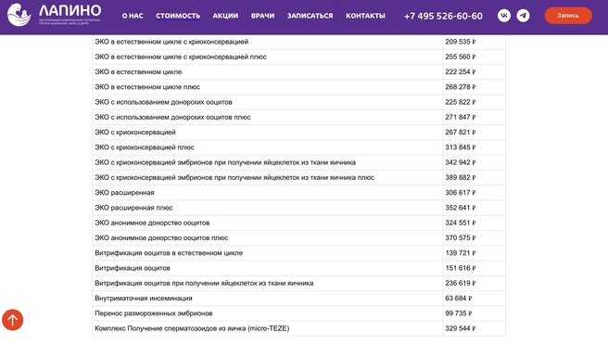Select row ЭКО с использованием донорских ооцитов
The width and height of the screenshot is (608, 345).
(x=298, y=102)
